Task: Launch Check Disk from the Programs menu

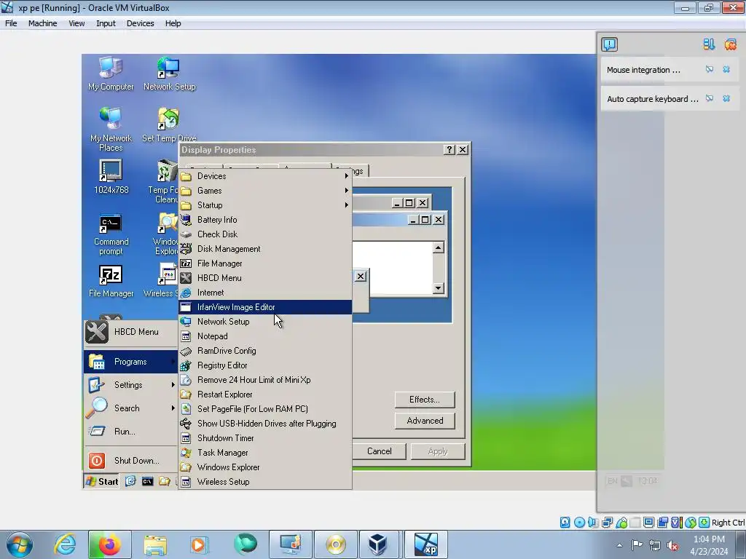Action: [x=265, y=234]
